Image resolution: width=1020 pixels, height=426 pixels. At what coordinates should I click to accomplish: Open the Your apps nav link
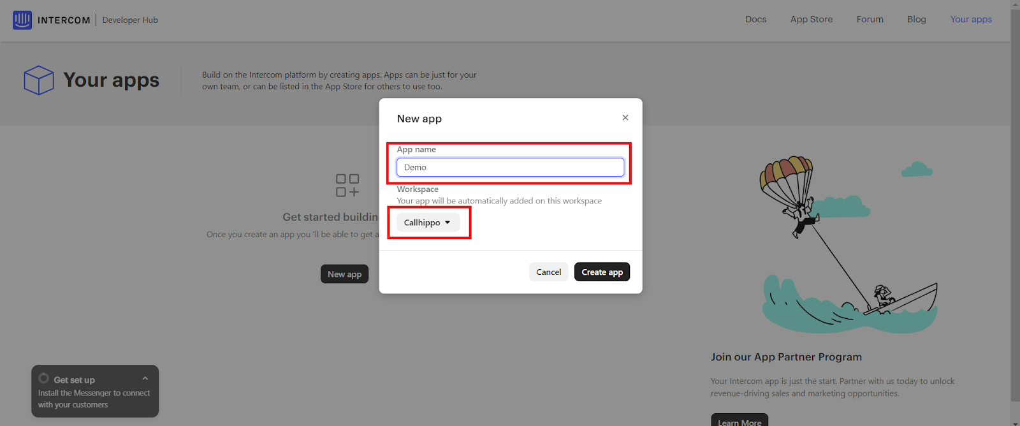pos(971,19)
